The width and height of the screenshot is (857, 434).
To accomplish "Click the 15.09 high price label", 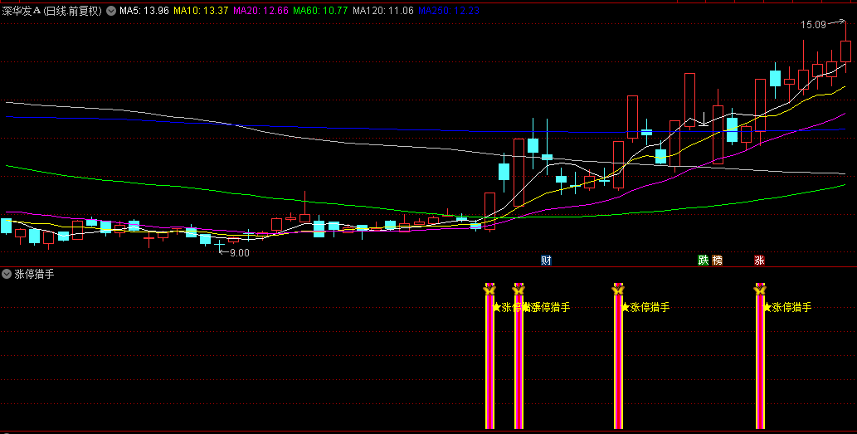I will [813, 25].
